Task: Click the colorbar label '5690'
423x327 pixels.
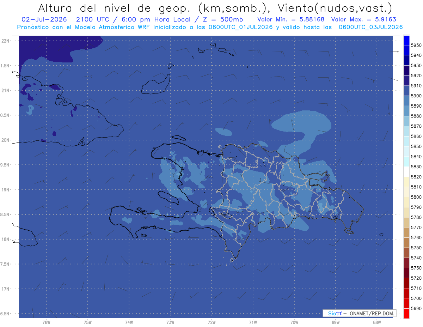Action: 416,308
